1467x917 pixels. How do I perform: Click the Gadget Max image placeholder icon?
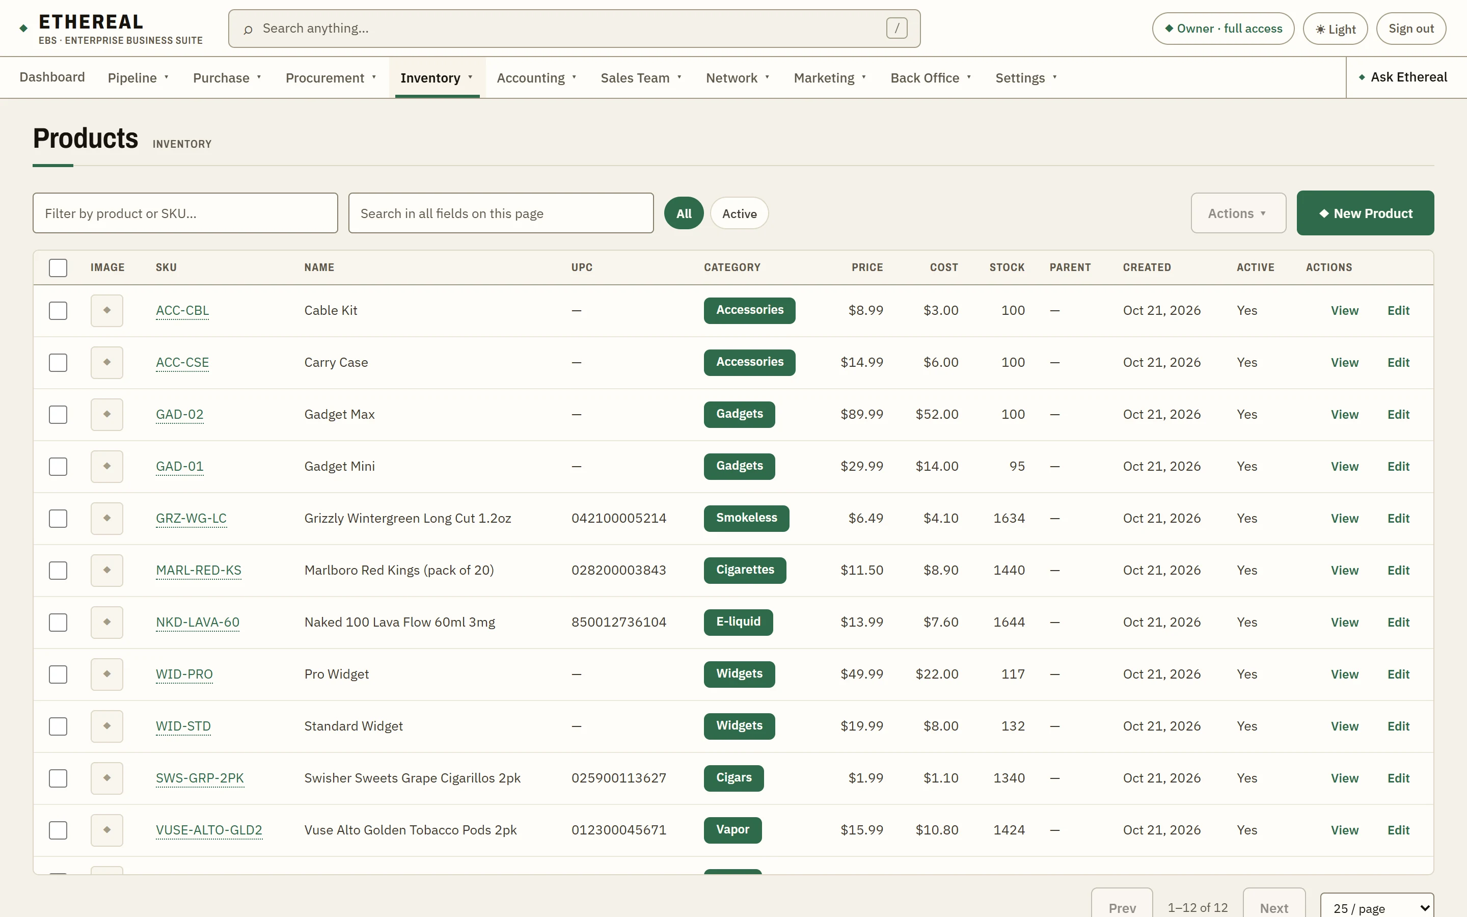coord(106,415)
